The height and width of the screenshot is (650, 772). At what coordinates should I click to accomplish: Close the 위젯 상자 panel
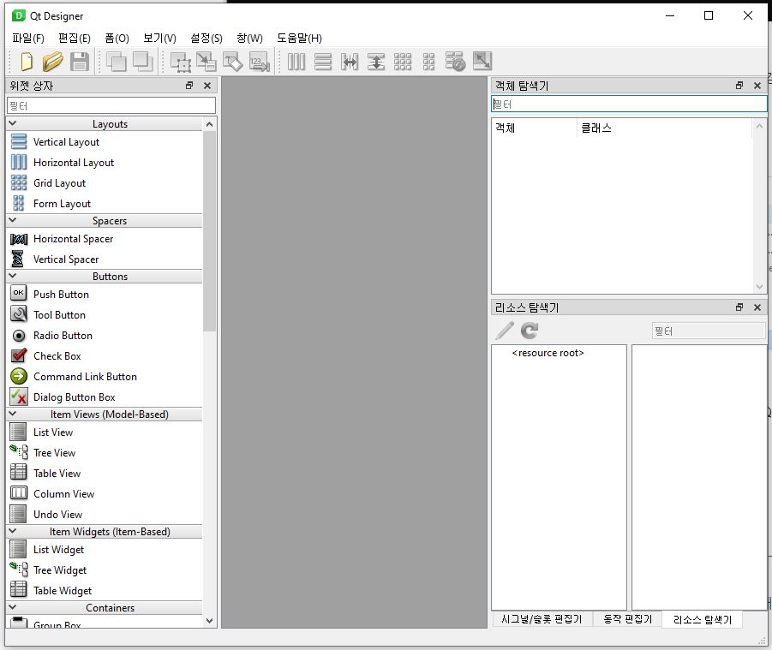point(207,86)
